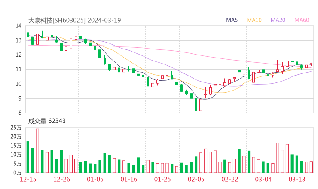Click the 10万 volume axis label
The width and height of the screenshot is (318, 189).
coord(16,155)
